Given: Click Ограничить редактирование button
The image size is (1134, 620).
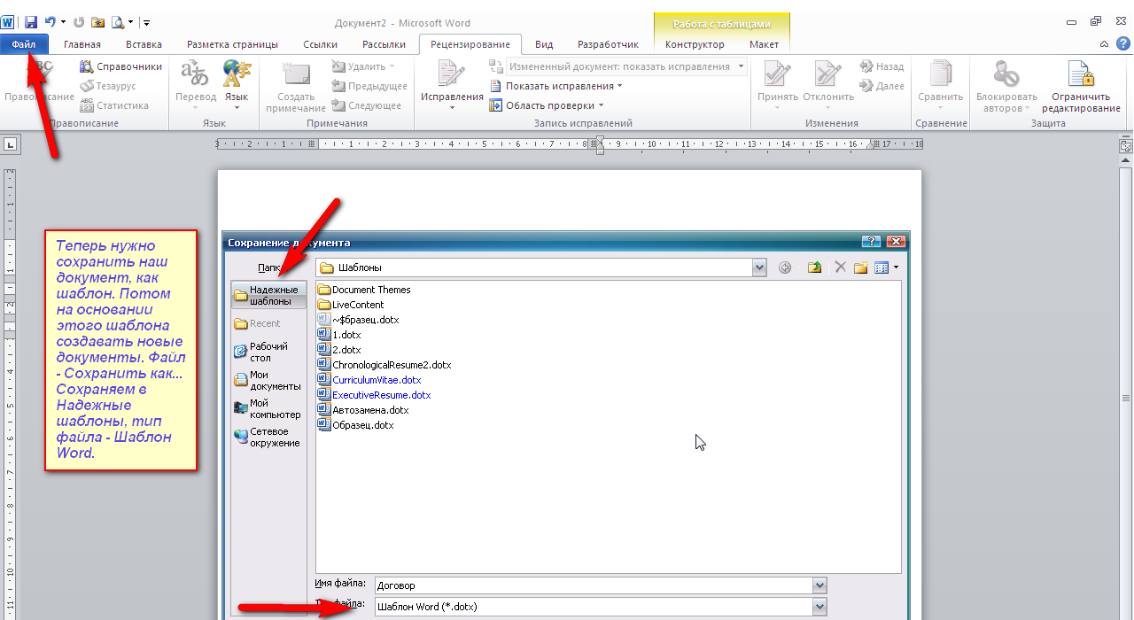Looking at the screenshot, I should (x=1081, y=87).
